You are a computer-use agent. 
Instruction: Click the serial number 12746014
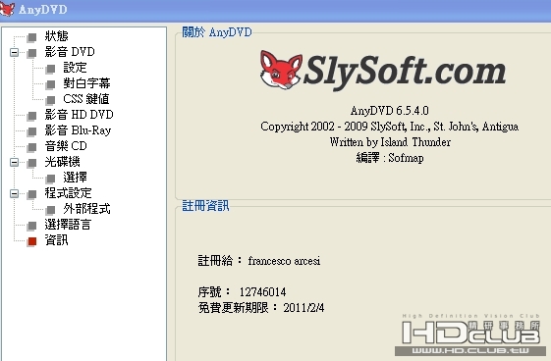coord(262,292)
